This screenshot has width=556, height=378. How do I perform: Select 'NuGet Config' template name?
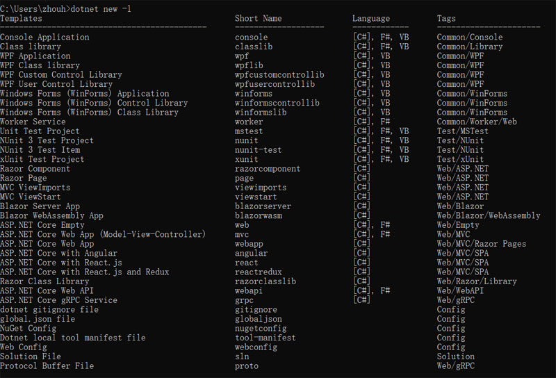[x=28, y=329]
